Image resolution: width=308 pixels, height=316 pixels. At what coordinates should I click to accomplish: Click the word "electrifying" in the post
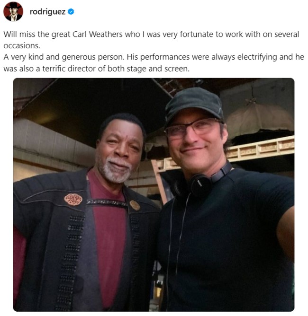257,57
